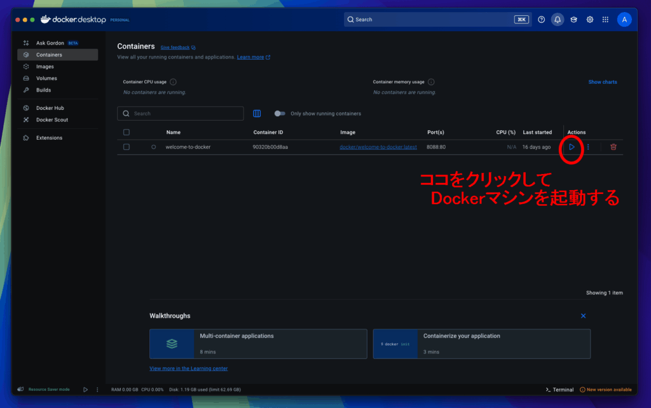Open Ask Gordon in the sidebar
The image size is (651, 408).
[x=58, y=43]
